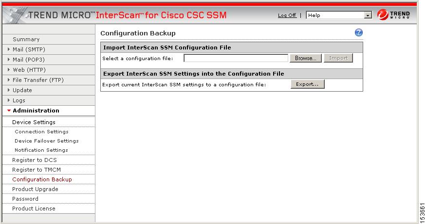Image resolution: width=426 pixels, height=224 pixels.
Task: Open the blue help question mark icon
Action: coord(359,32)
